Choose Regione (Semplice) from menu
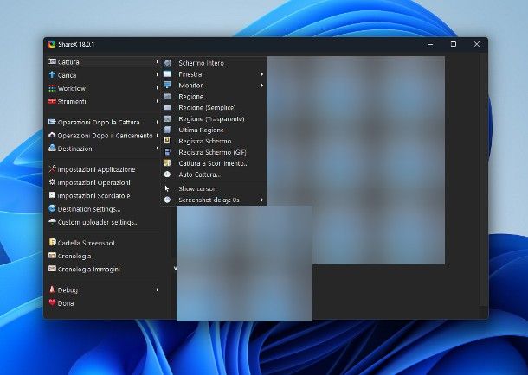Viewport: 528px width, 375px height. click(x=214, y=107)
